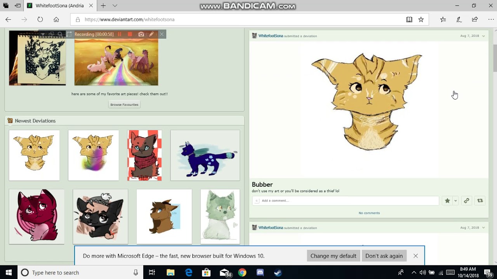Click the share/repost arrows icon on Bubber
Image resolution: width=497 pixels, height=279 pixels.
pyautogui.click(x=480, y=201)
